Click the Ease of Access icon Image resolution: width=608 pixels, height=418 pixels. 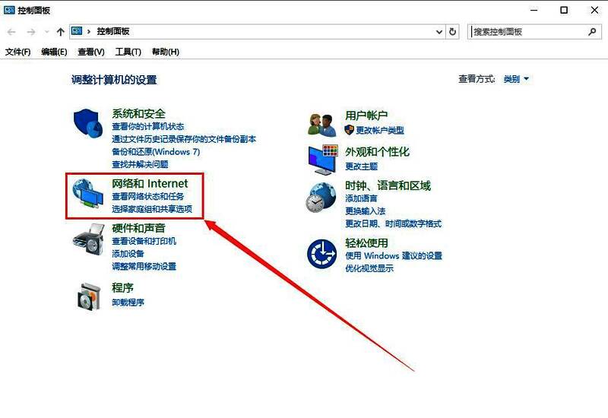(321, 254)
